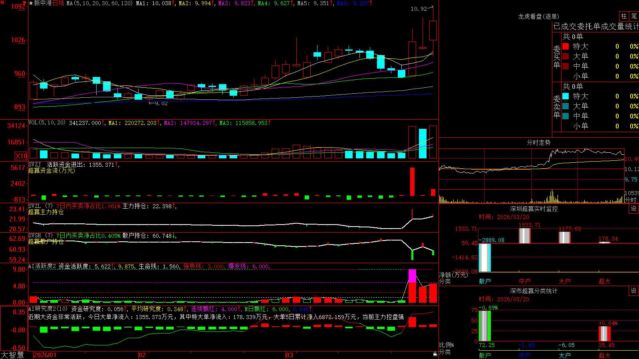Click the 深市超赢分类统计 panel title
The image size is (639, 359).
coord(534,291)
